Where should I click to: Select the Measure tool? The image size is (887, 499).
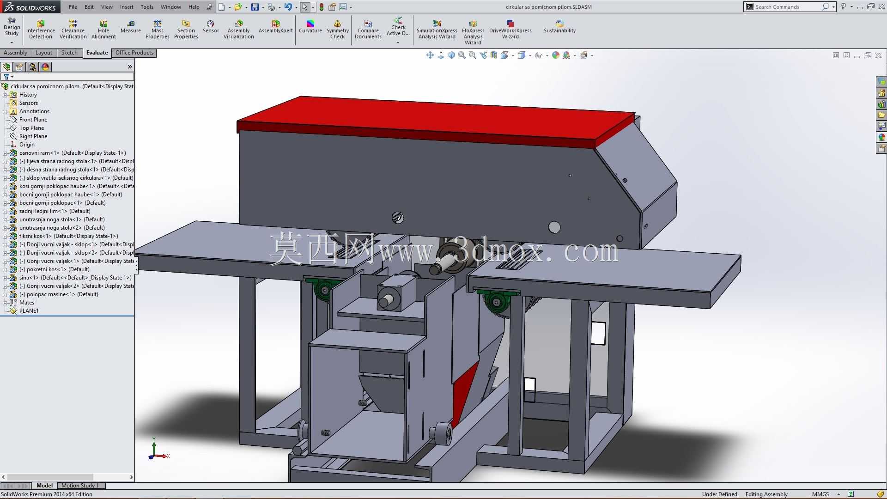131,27
